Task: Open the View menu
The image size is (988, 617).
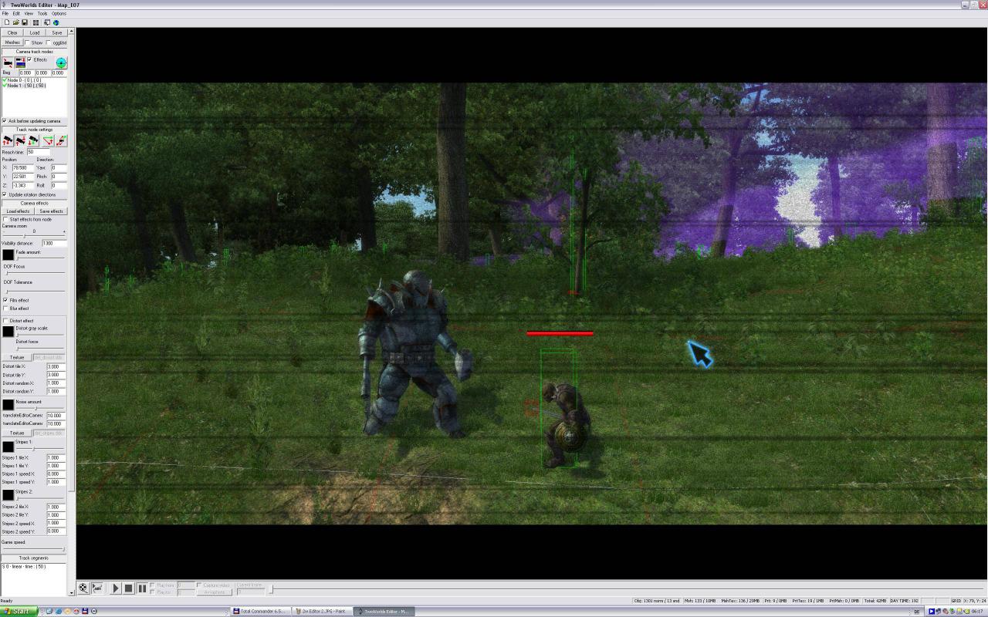Action: coord(29,13)
